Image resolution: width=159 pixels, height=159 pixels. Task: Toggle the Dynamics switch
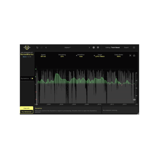pos(32,78)
